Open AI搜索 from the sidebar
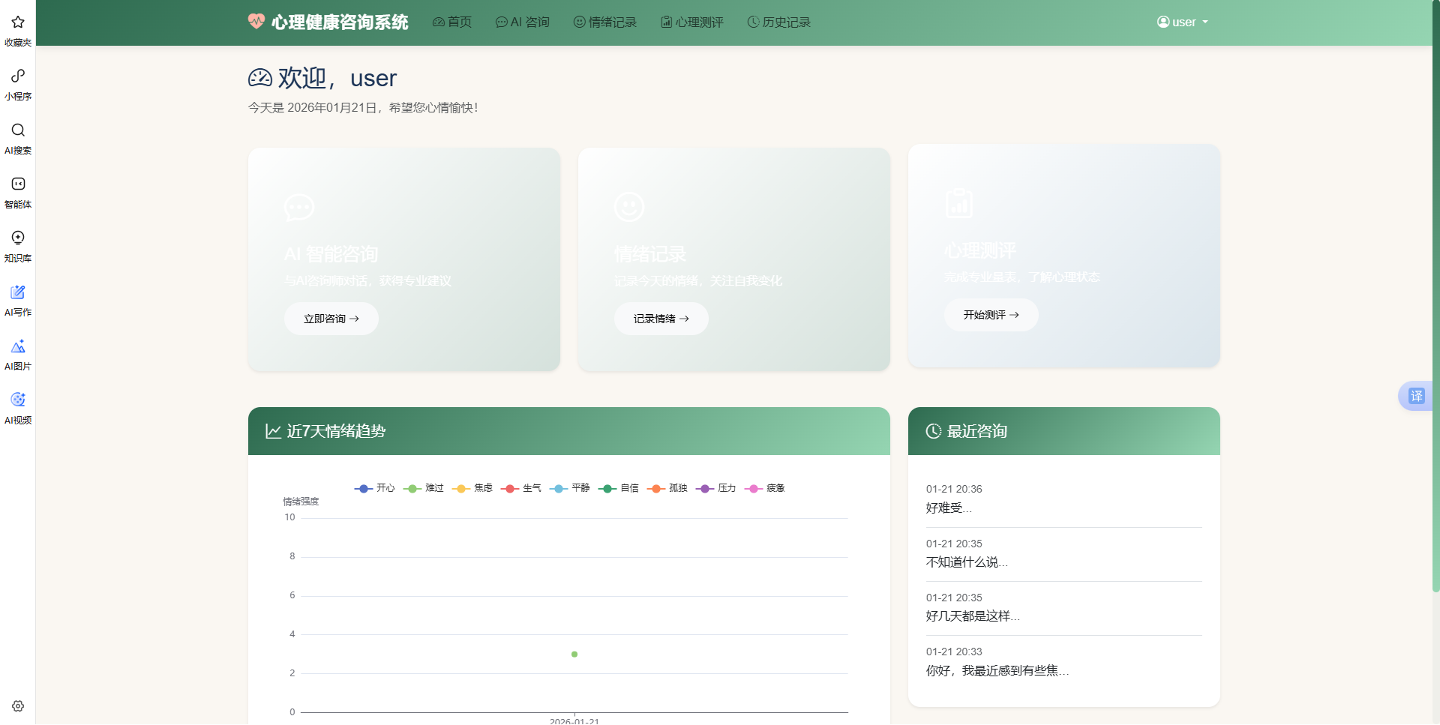This screenshot has width=1440, height=725. pyautogui.click(x=17, y=130)
